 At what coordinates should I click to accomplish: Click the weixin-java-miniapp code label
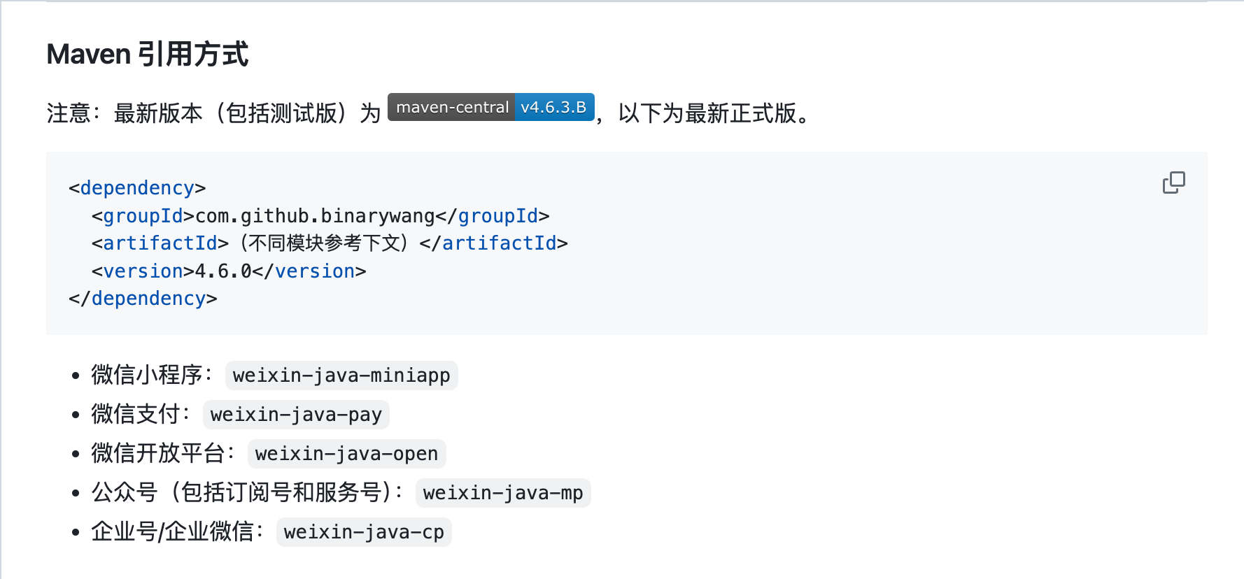[341, 376]
